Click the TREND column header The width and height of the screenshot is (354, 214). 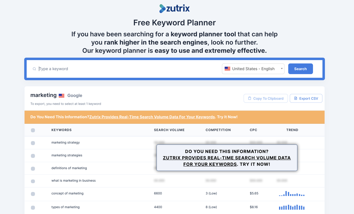[x=292, y=130]
